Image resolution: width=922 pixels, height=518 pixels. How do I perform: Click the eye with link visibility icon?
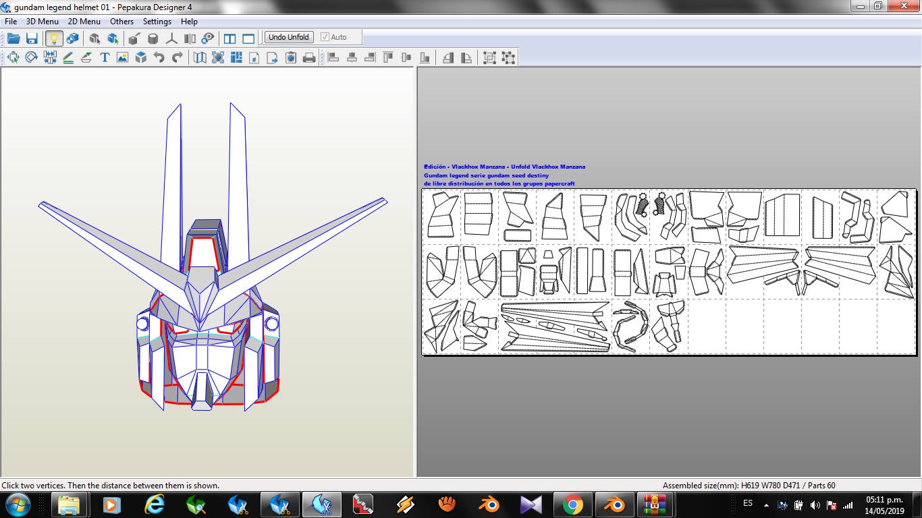pos(208,38)
